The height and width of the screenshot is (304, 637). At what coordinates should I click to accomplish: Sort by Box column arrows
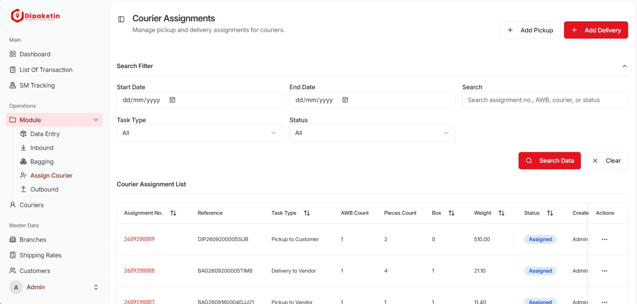click(x=451, y=213)
